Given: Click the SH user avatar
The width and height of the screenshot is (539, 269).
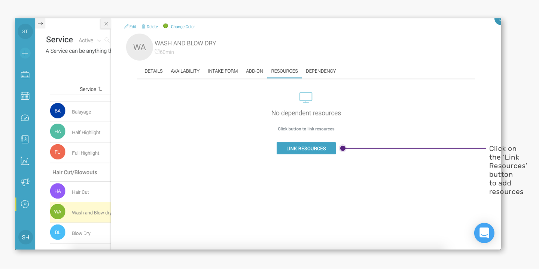Looking at the screenshot, I should (x=25, y=237).
